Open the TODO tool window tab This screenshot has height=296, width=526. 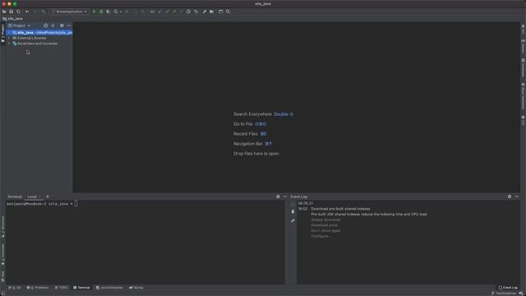click(x=61, y=288)
